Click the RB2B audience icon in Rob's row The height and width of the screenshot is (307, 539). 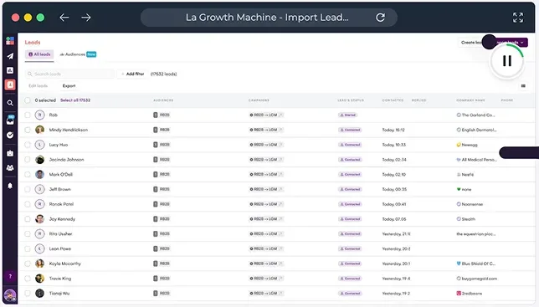pyautogui.click(x=156, y=115)
